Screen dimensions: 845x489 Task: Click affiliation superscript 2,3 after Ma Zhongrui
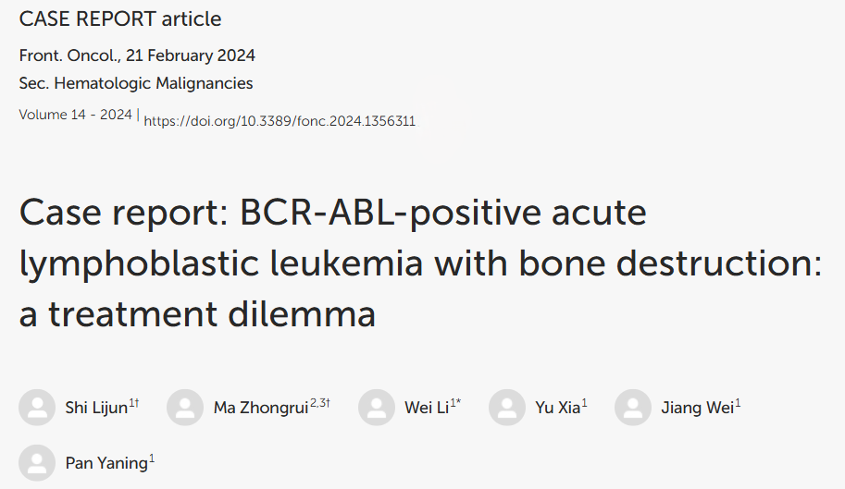(318, 402)
